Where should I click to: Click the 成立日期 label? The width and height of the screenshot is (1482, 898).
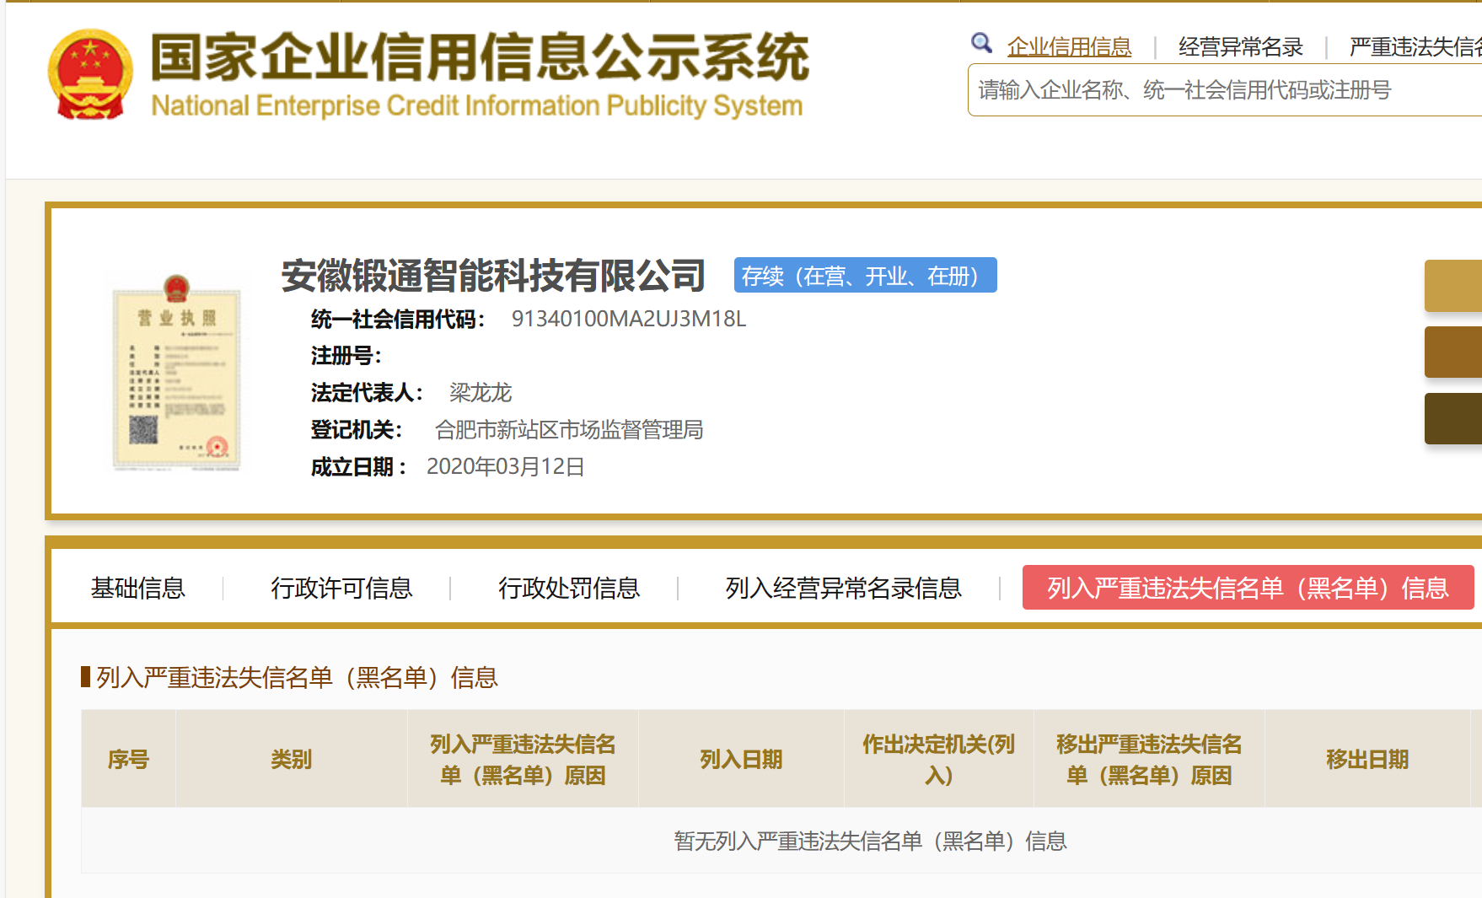[359, 466]
